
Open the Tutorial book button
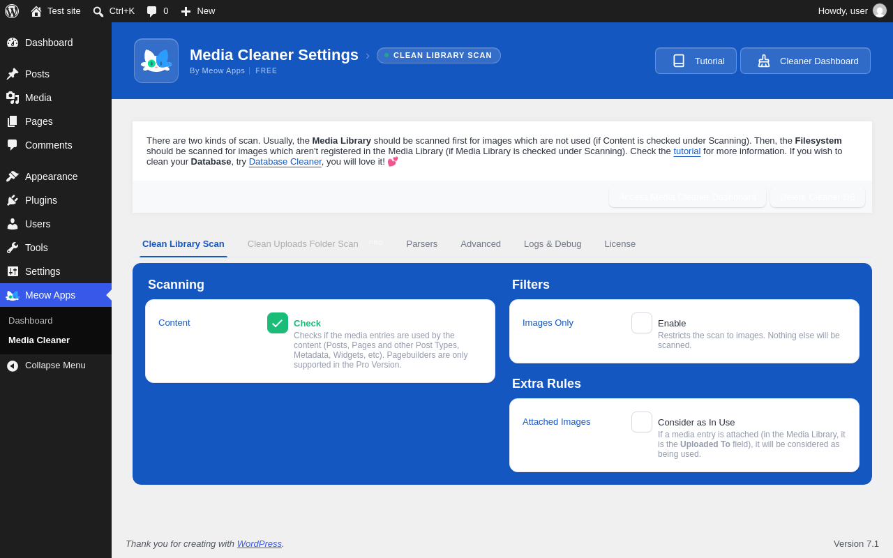tap(696, 61)
